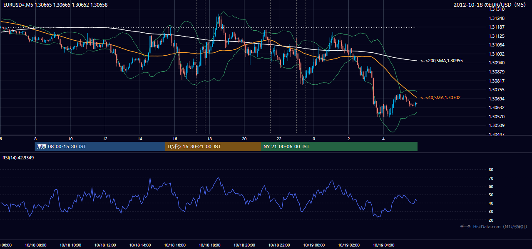Click the RSI(14) 42.9349 indicator label

pyautogui.click(x=18, y=158)
